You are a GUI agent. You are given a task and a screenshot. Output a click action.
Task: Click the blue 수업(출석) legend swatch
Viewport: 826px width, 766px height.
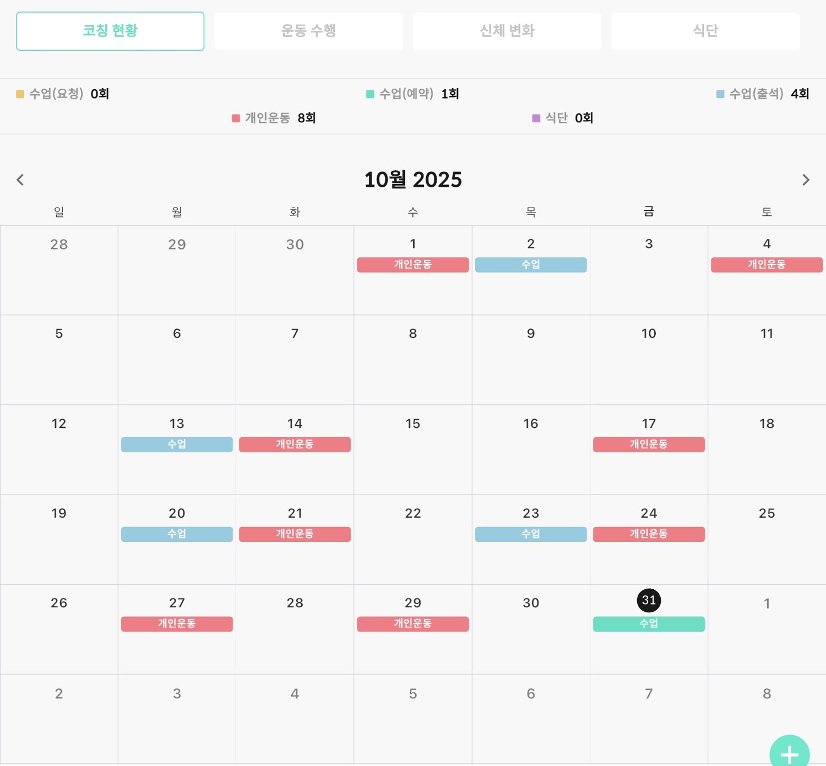point(720,94)
